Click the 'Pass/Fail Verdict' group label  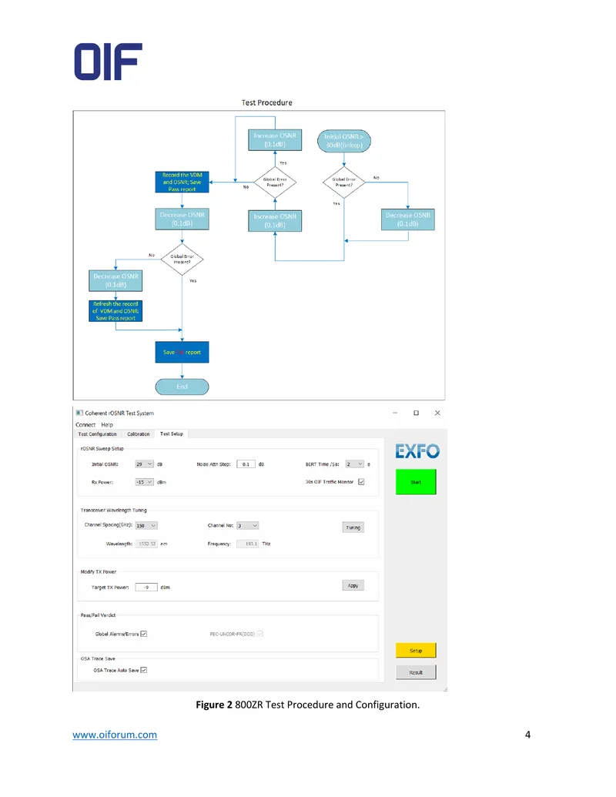tap(98, 615)
